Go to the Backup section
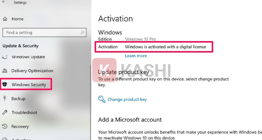The width and height of the screenshot is (262, 140). pyautogui.click(x=18, y=99)
